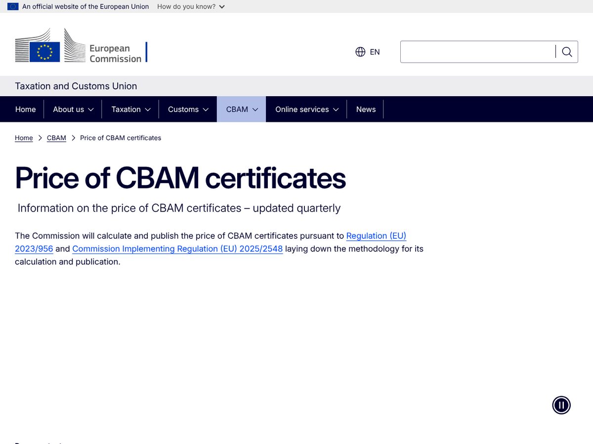This screenshot has height=444, width=593.
Task: Follow the Home breadcrumb link
Action: [x=24, y=138]
